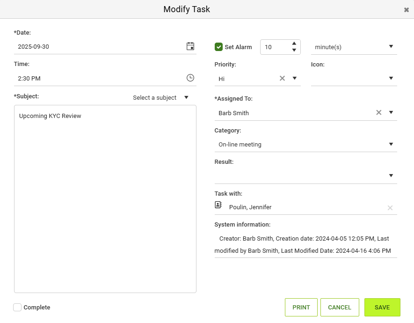Remove Poulin, Jennifer from Task with
Viewport: 414px width, 323px height.
pyautogui.click(x=390, y=208)
